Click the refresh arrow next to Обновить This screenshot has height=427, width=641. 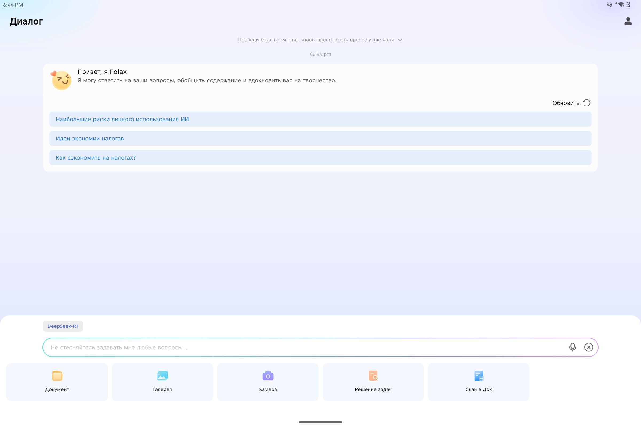coord(587,103)
